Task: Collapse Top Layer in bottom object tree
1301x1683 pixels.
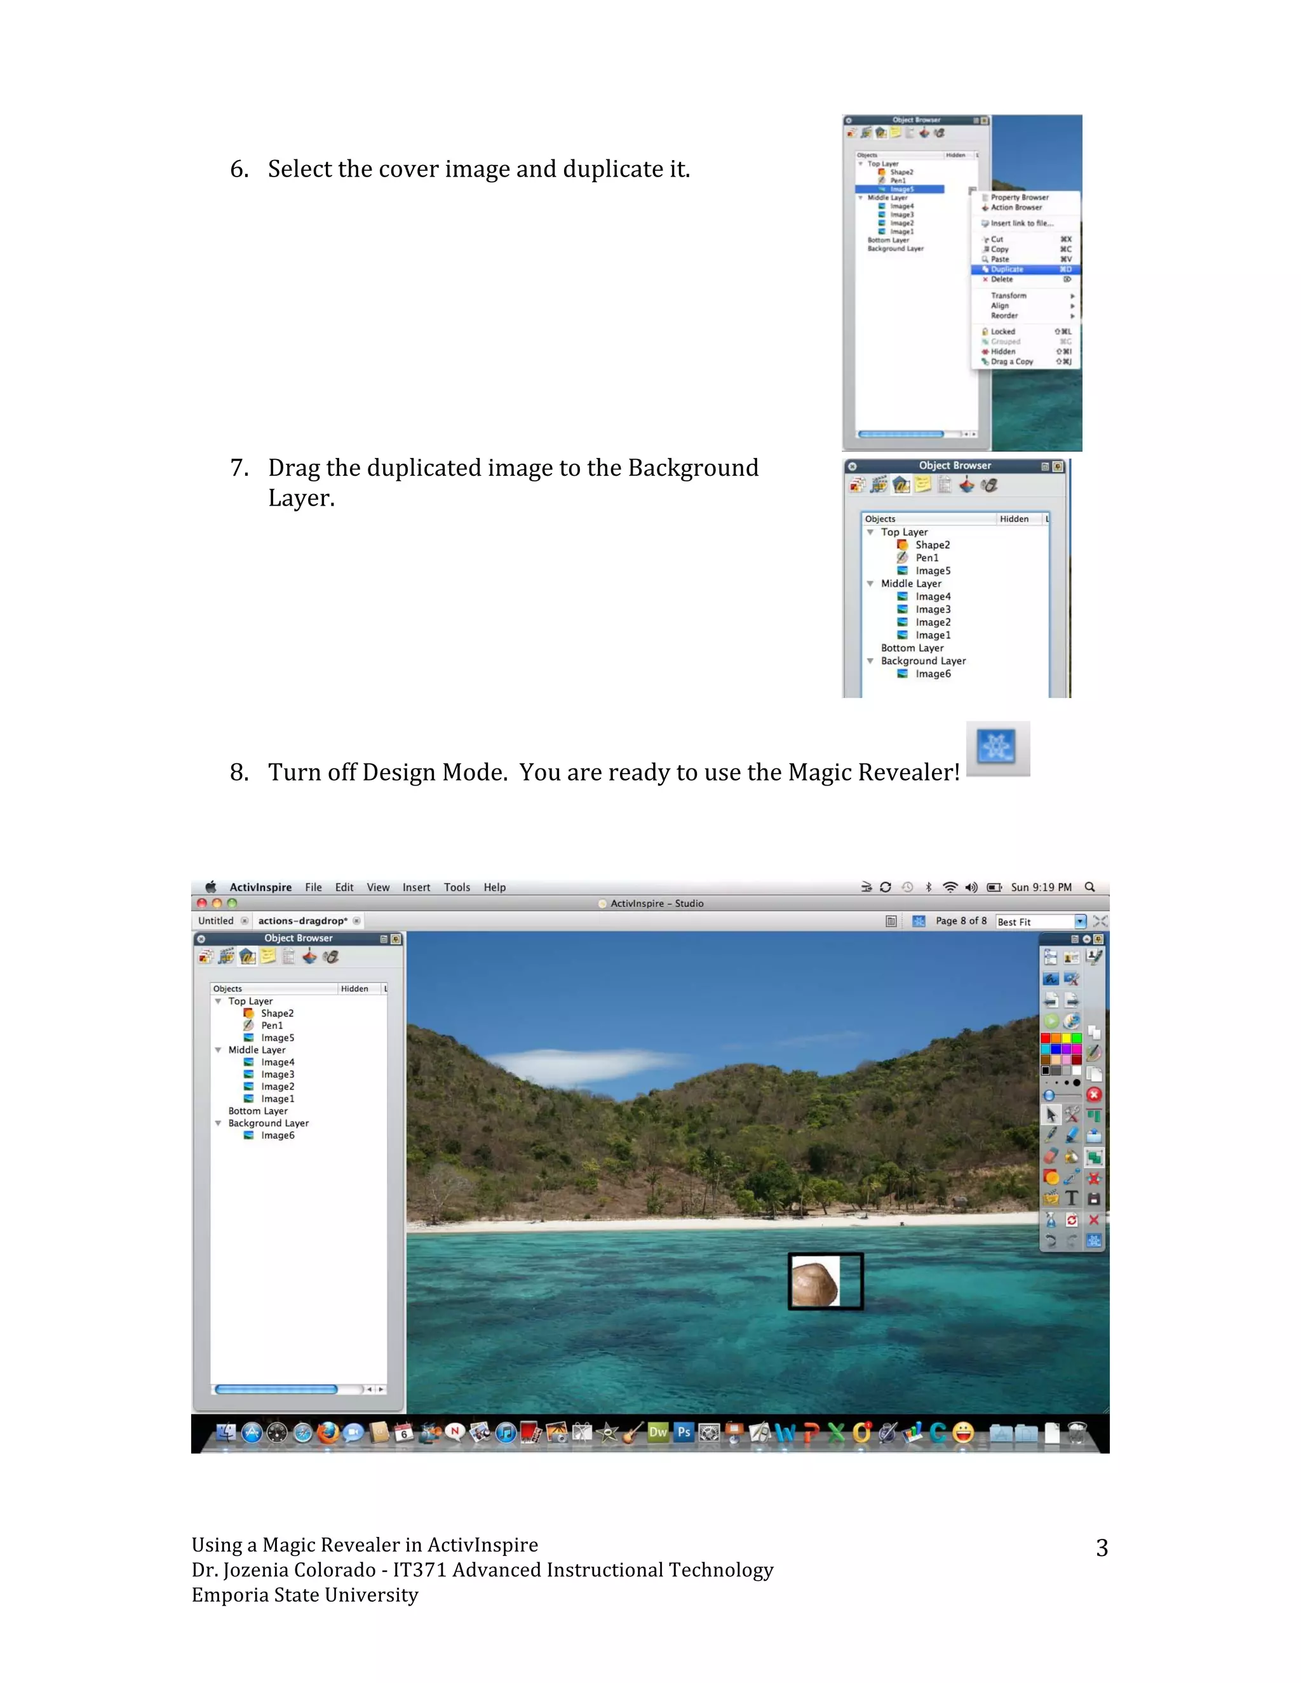Action: coord(218,1001)
